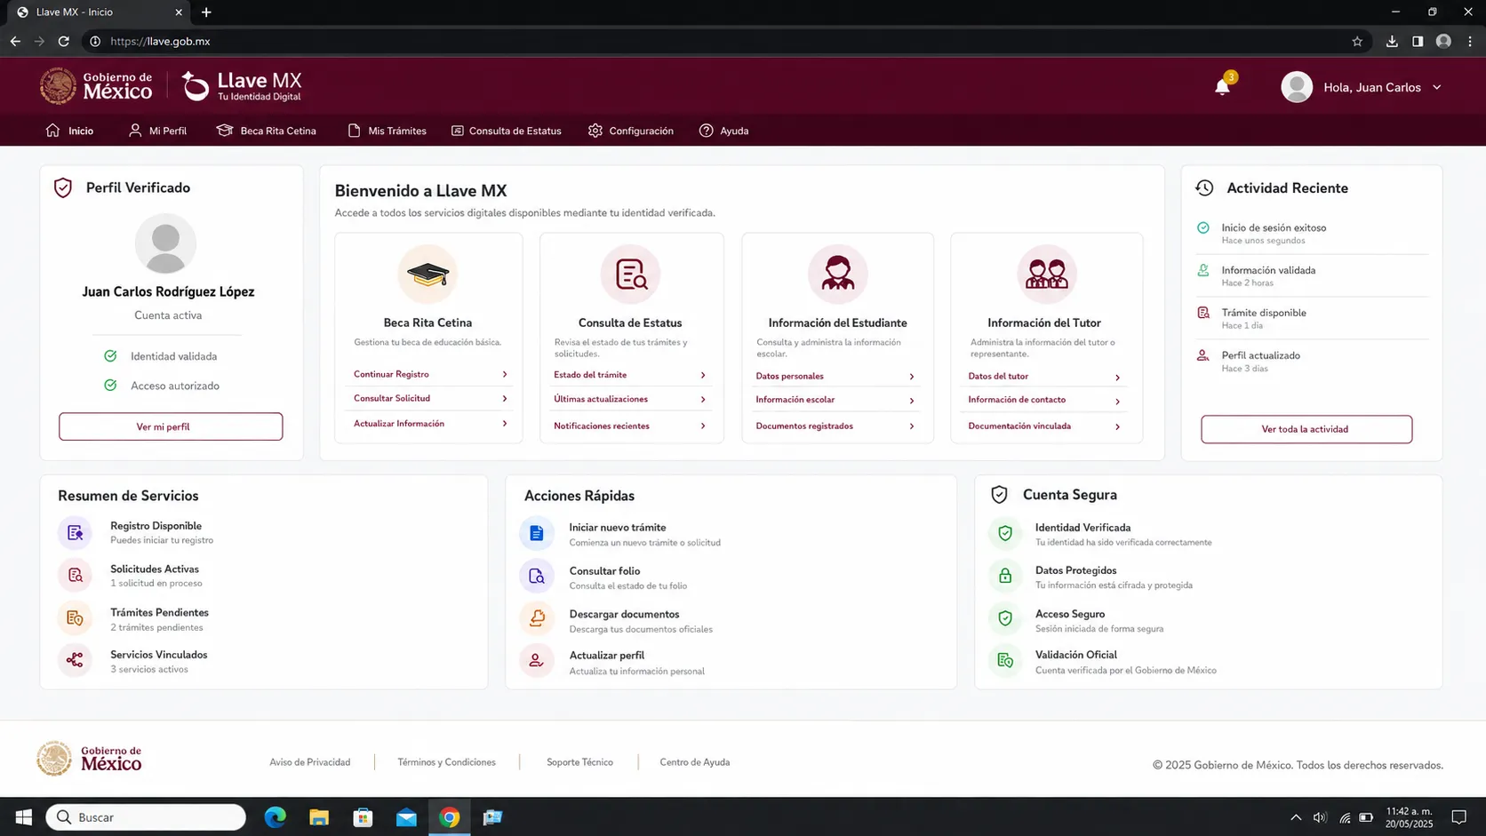Expand the Actualizar Información chevron

pos(505,424)
